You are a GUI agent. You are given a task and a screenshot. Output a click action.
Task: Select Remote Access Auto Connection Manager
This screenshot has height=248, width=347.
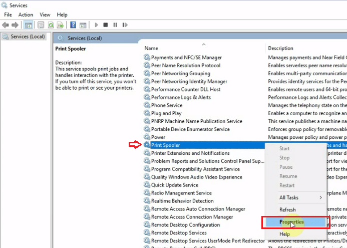pos(198,209)
